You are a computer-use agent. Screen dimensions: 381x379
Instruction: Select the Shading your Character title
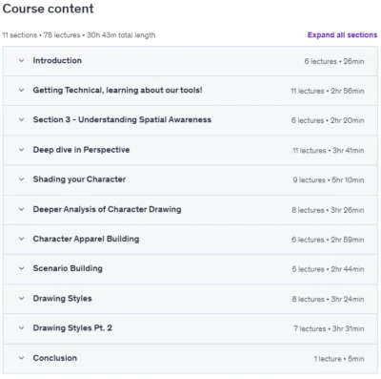[x=79, y=179]
